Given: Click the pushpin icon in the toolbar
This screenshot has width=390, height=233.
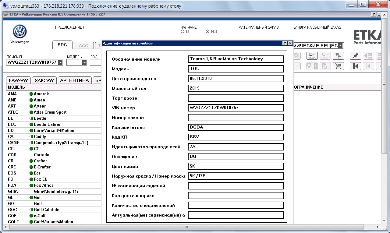Looking at the screenshot, I should point(355,56).
